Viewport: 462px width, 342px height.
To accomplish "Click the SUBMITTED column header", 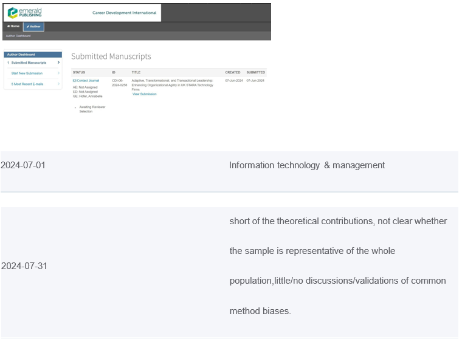I will tap(255, 72).
